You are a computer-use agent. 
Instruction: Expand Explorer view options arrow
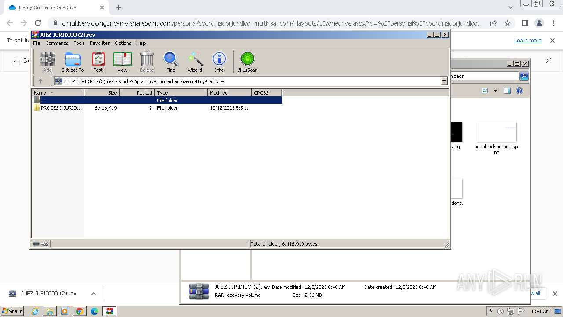tap(495, 91)
